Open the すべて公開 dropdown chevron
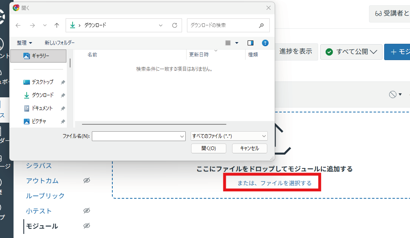The width and height of the screenshot is (410, 238). click(x=373, y=52)
